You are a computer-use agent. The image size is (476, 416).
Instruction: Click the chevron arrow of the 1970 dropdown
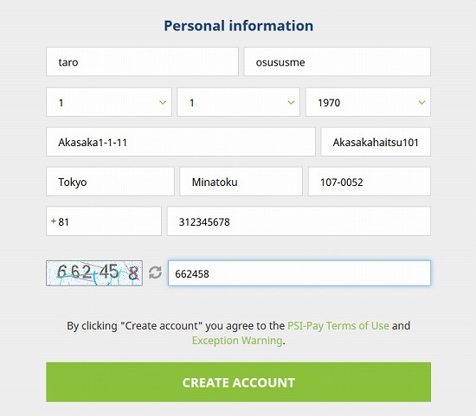point(421,103)
